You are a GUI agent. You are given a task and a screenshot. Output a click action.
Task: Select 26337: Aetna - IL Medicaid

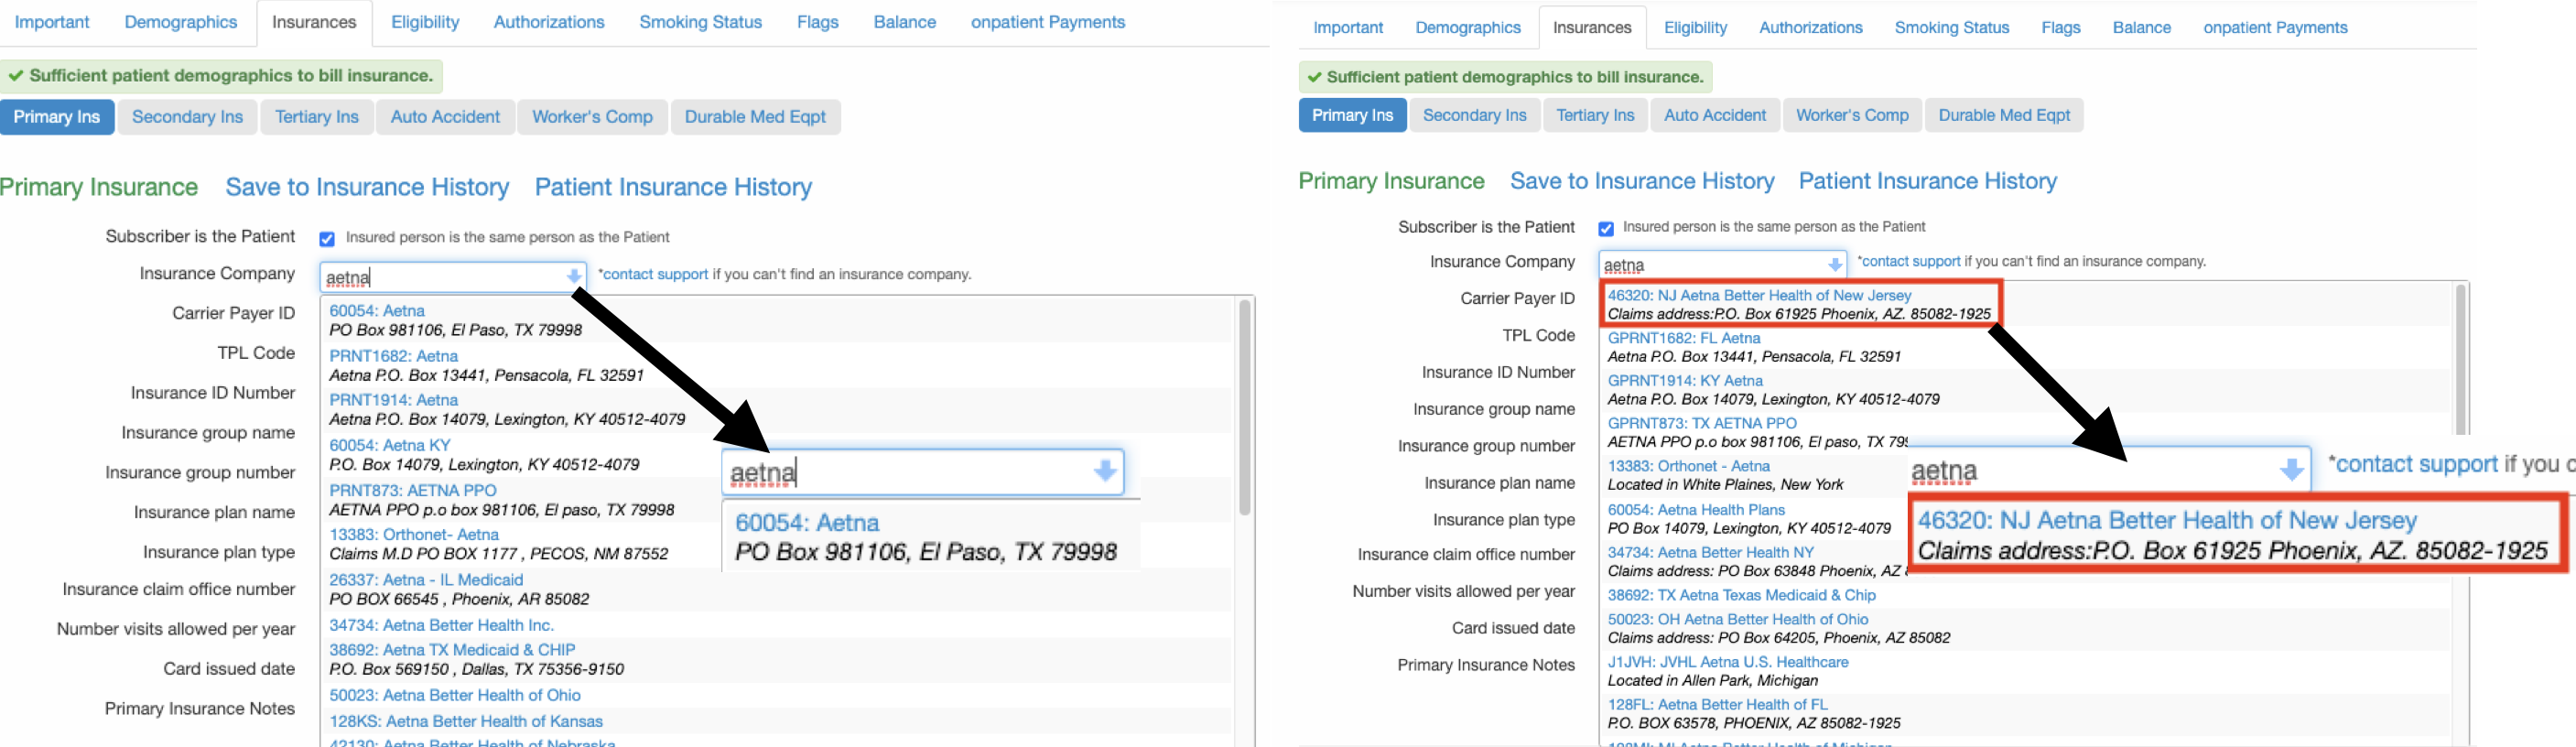point(780,590)
